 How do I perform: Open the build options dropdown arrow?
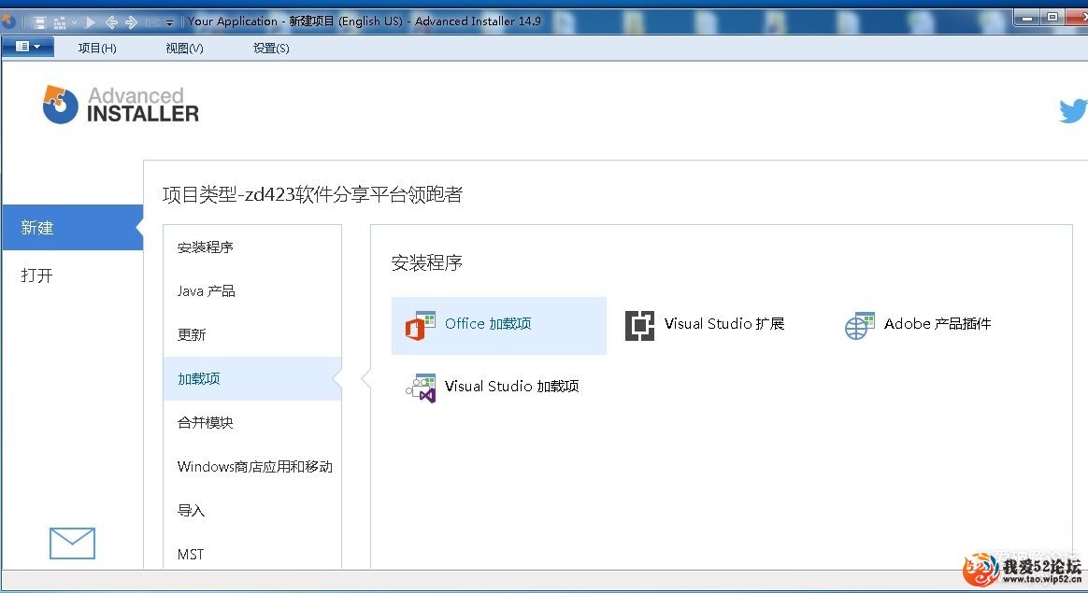74,22
